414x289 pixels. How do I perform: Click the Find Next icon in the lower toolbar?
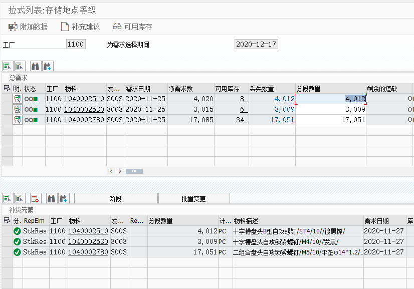click(63, 198)
